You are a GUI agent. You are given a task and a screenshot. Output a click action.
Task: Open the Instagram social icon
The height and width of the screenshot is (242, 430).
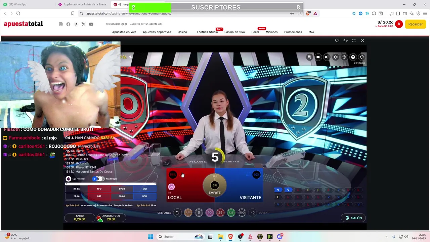click(61, 24)
